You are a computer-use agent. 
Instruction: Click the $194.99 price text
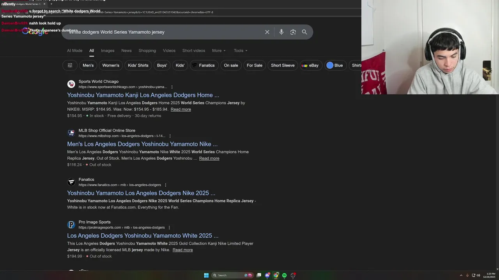(x=74, y=256)
